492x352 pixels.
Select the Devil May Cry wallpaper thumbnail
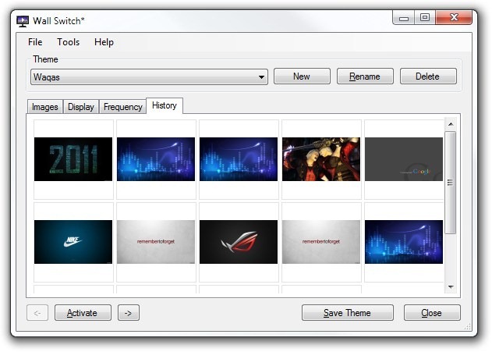click(321, 159)
